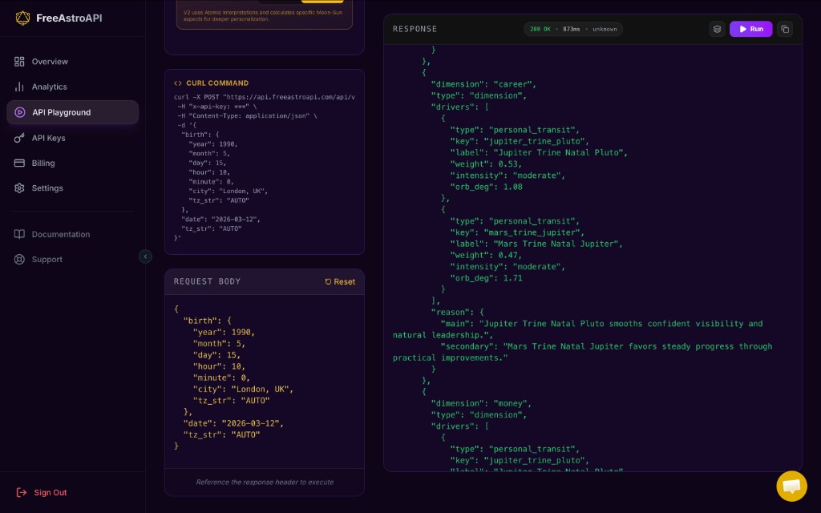Open the chat widget bubble
This screenshot has height=513, width=821.
coord(791,486)
